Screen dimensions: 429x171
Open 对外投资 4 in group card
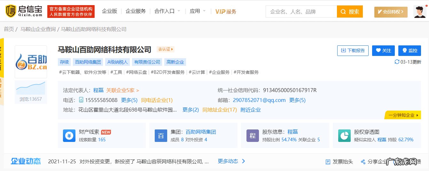tap(196, 140)
